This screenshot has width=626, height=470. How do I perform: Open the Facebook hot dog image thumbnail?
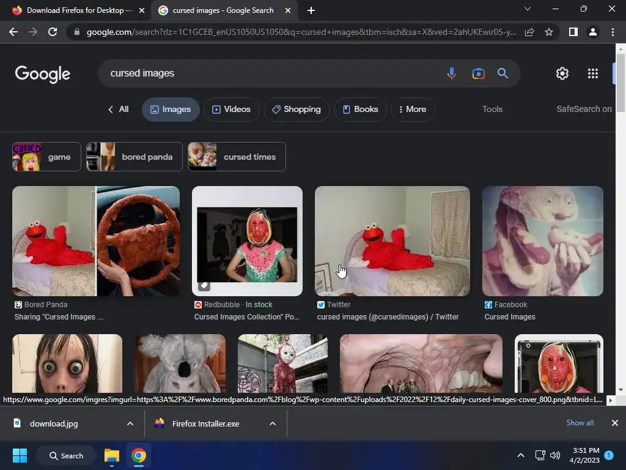click(x=543, y=241)
